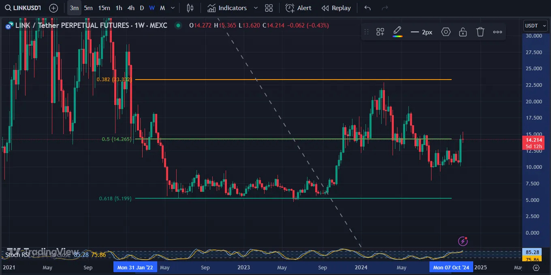Select the layout grid icon beside Indicators
The height and width of the screenshot is (275, 551).
[269, 8]
